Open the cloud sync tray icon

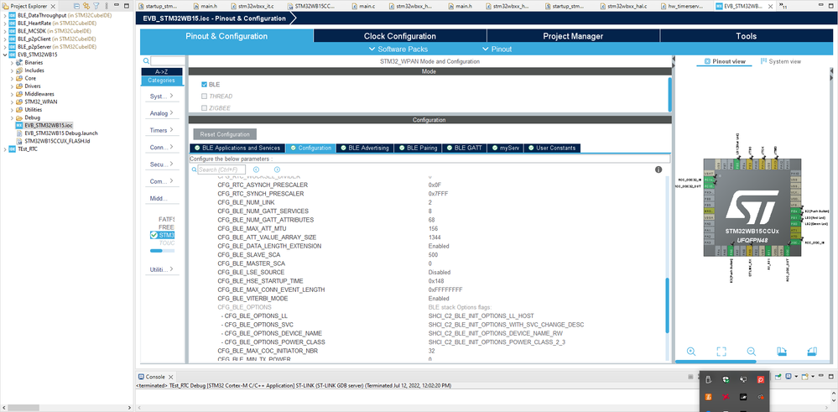coord(760,397)
